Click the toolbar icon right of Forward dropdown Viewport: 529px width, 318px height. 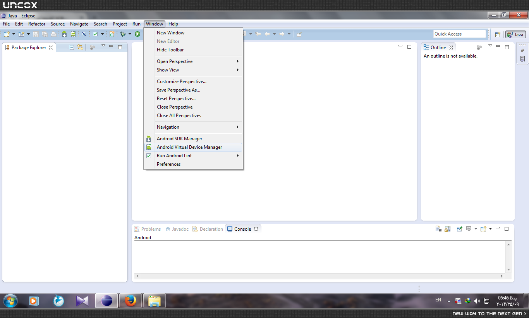tap(299, 34)
